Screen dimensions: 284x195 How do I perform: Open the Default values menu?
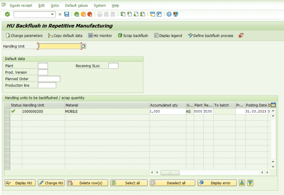(x=76, y=6)
